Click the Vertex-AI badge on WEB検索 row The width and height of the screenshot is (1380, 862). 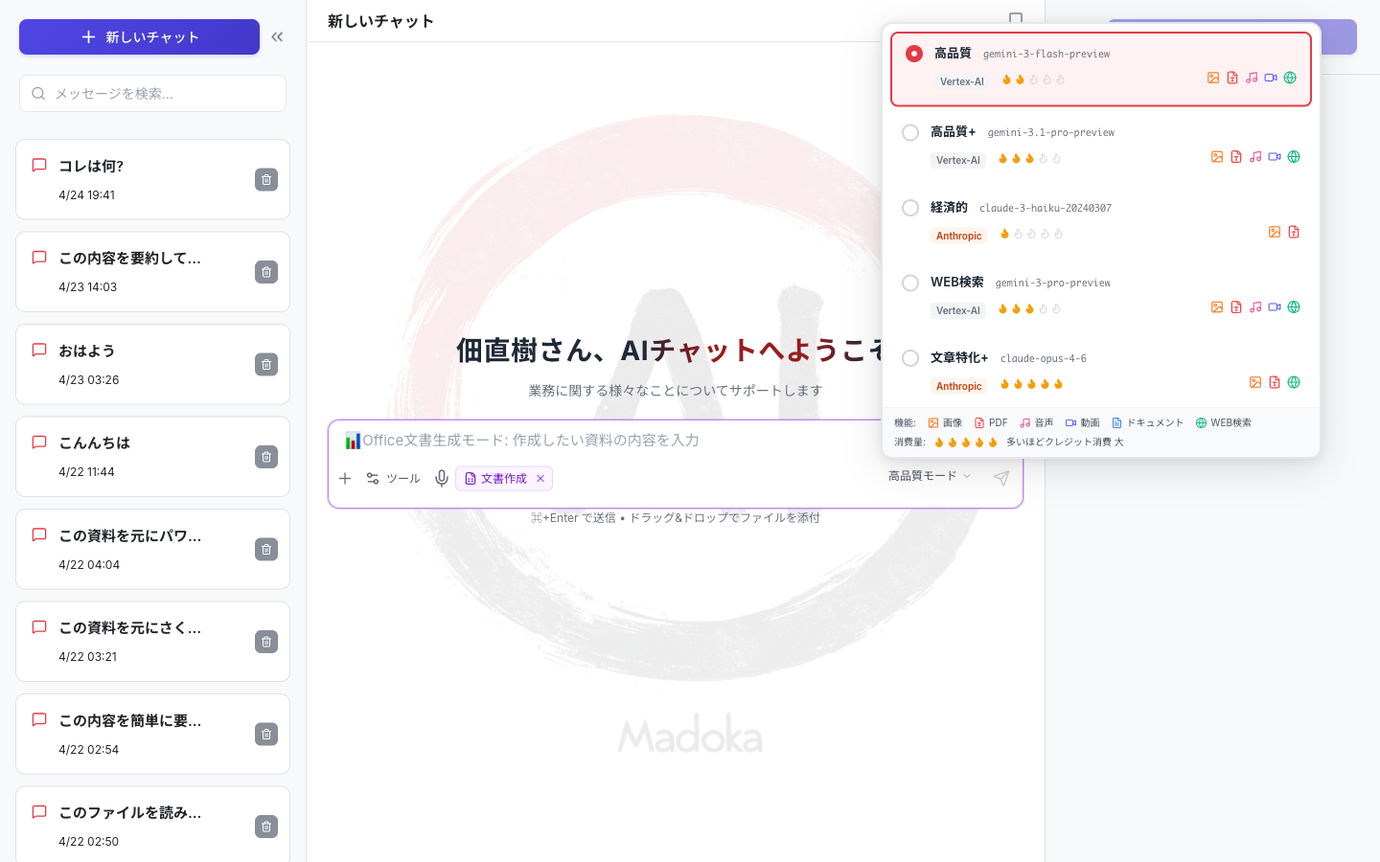click(x=958, y=310)
